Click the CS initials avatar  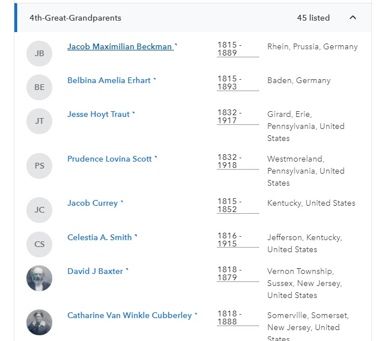[x=40, y=244]
